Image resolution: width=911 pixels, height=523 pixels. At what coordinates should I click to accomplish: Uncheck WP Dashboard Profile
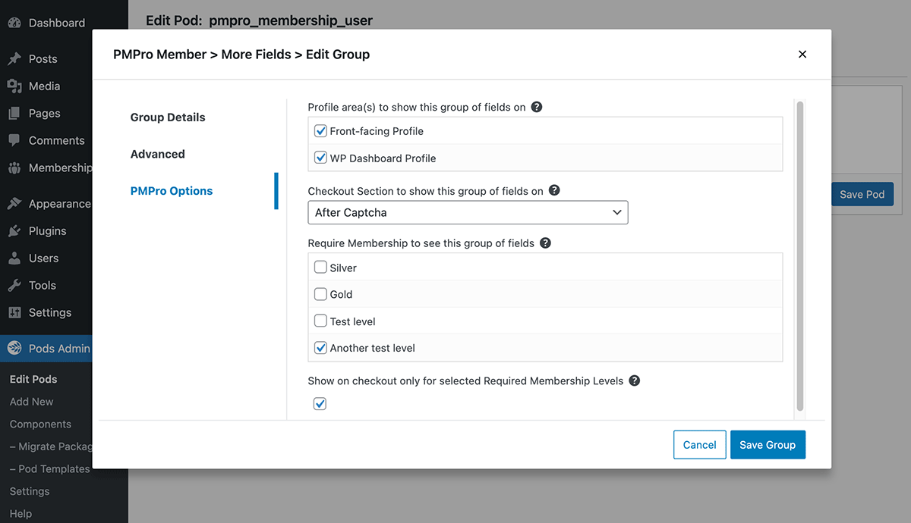(320, 158)
